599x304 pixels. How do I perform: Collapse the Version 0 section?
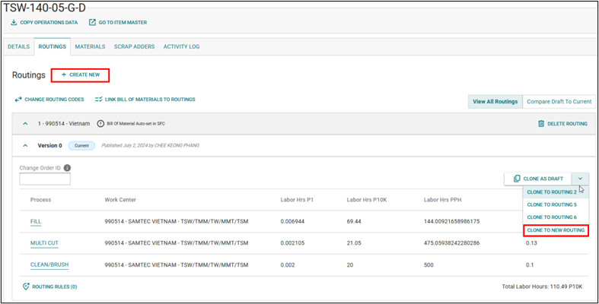click(x=24, y=144)
